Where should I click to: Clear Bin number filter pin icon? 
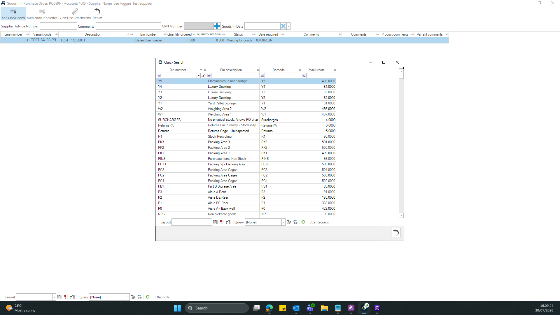click(203, 76)
